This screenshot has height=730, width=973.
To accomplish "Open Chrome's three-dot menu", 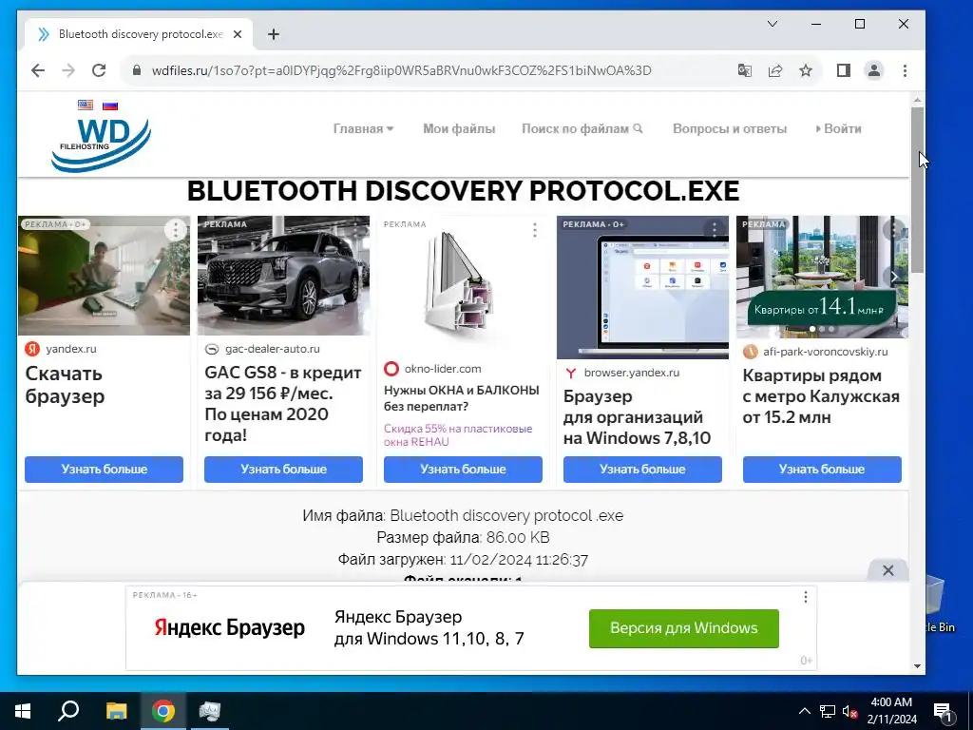I will point(905,70).
